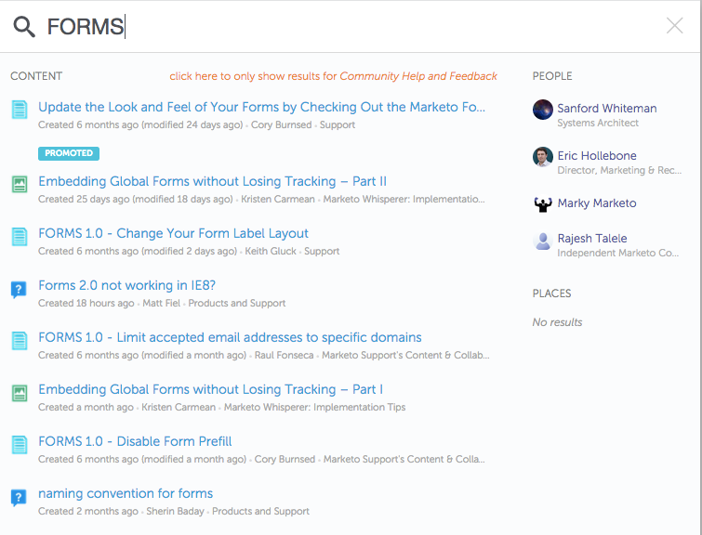702x535 pixels.
Task: Click document icon beside 'Update the Look and Feel'
Action: (20, 110)
